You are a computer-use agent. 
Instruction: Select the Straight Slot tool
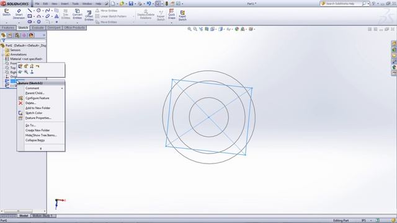coord(30,22)
